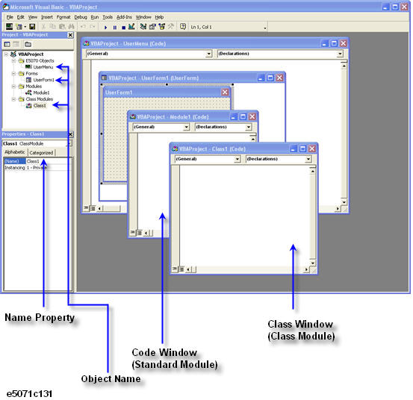
Task: Click scroll down arrow in Class1 code window
Action: [x=313, y=263]
